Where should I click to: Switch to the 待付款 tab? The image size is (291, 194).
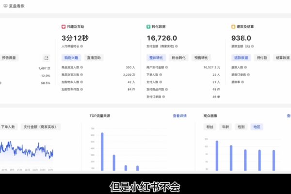click(262, 58)
